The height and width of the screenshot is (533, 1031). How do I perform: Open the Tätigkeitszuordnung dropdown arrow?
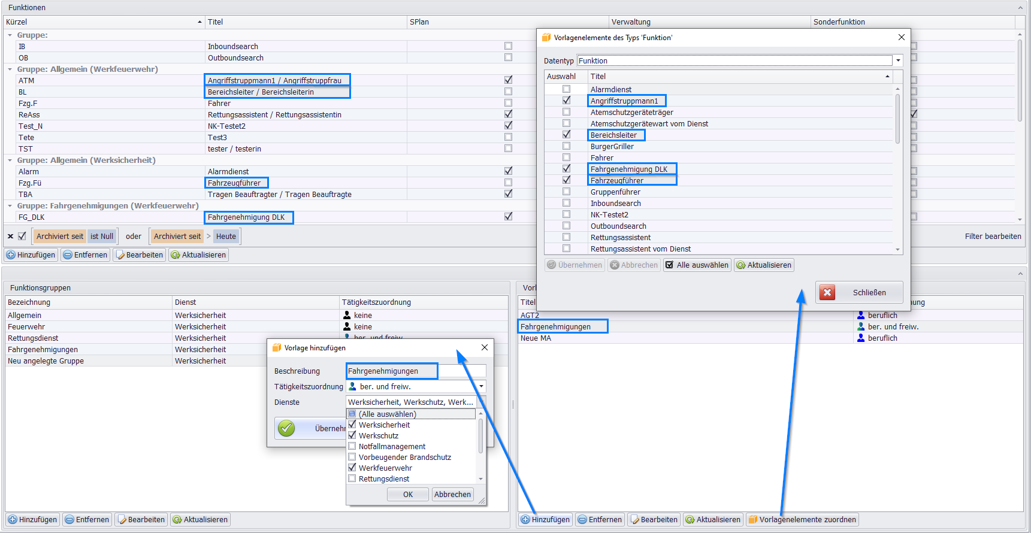[x=481, y=387]
